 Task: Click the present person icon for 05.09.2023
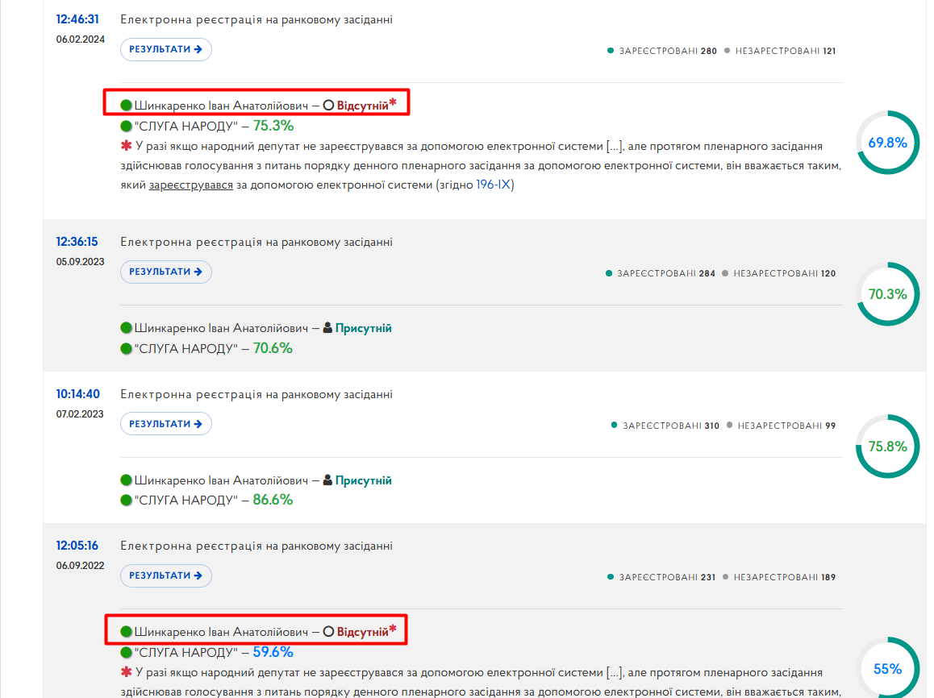(x=327, y=328)
